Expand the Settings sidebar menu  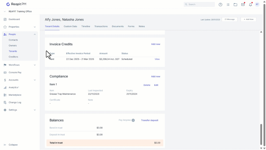pyautogui.click(x=35, y=110)
